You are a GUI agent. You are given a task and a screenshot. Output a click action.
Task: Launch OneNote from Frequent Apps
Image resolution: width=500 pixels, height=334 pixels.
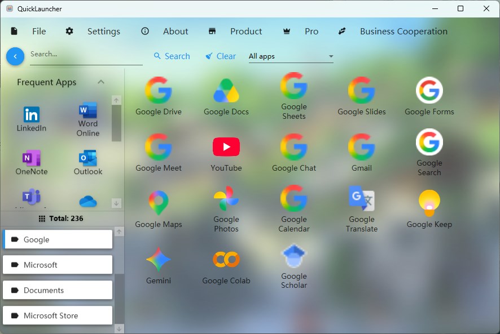click(x=32, y=158)
